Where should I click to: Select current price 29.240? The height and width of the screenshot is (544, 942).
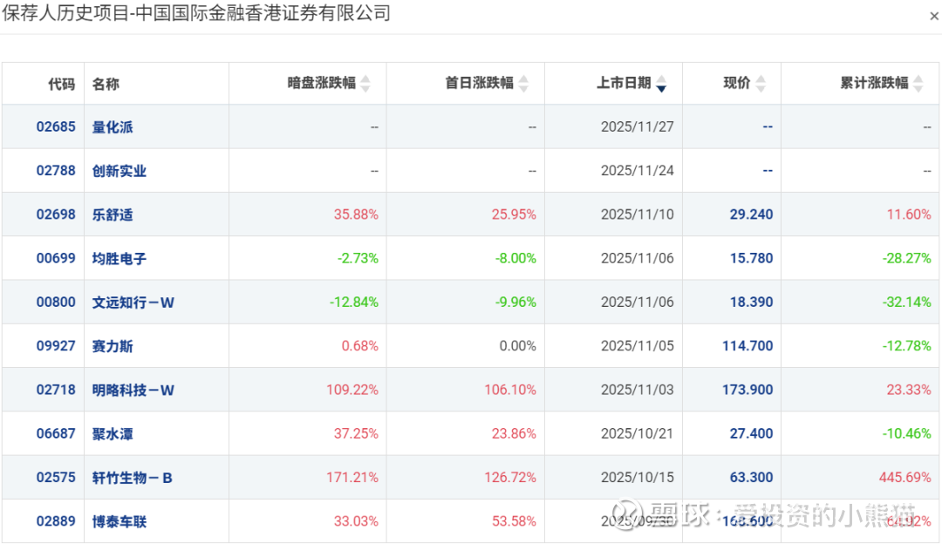(751, 214)
